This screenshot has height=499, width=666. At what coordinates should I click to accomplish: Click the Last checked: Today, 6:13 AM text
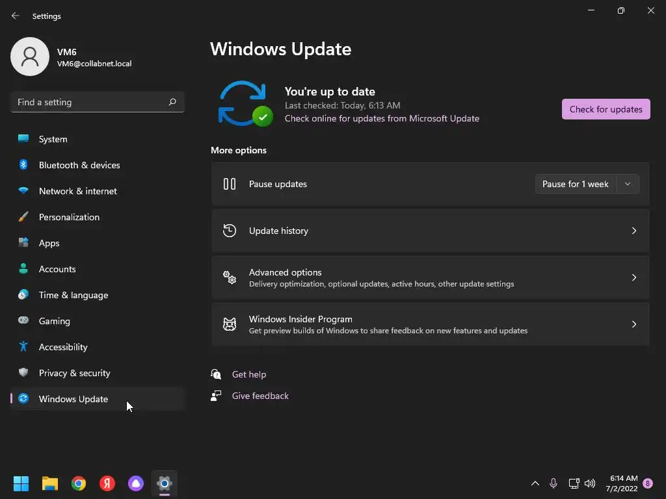(342, 105)
